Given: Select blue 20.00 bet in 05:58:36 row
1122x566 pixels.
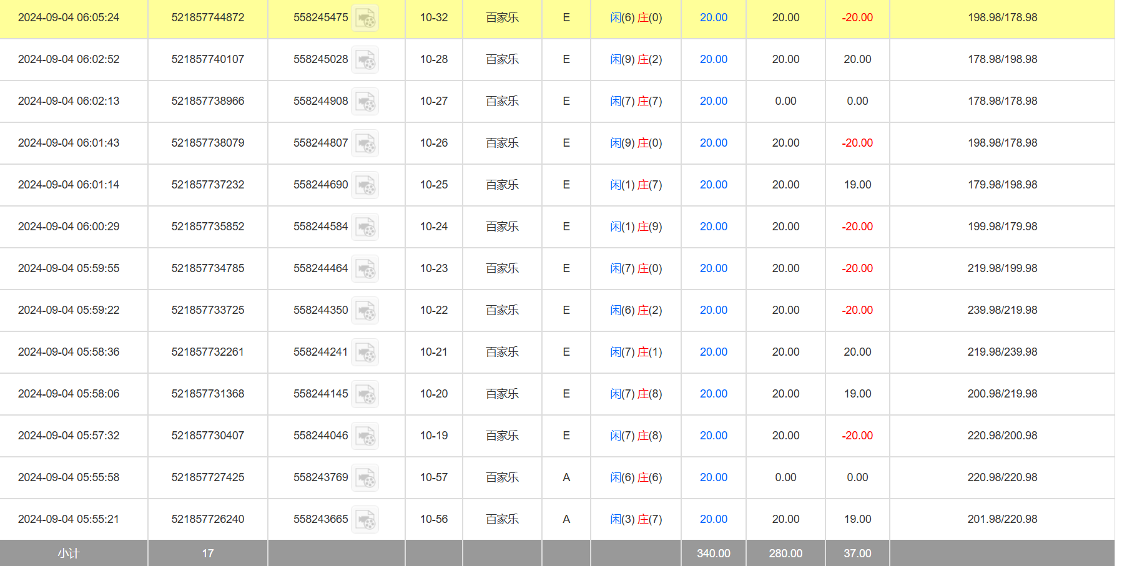Looking at the screenshot, I should [x=713, y=352].
